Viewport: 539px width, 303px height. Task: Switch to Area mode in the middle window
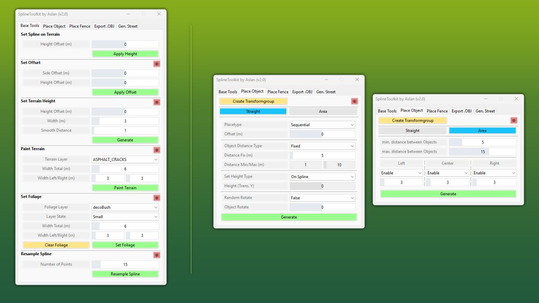pyautogui.click(x=323, y=112)
